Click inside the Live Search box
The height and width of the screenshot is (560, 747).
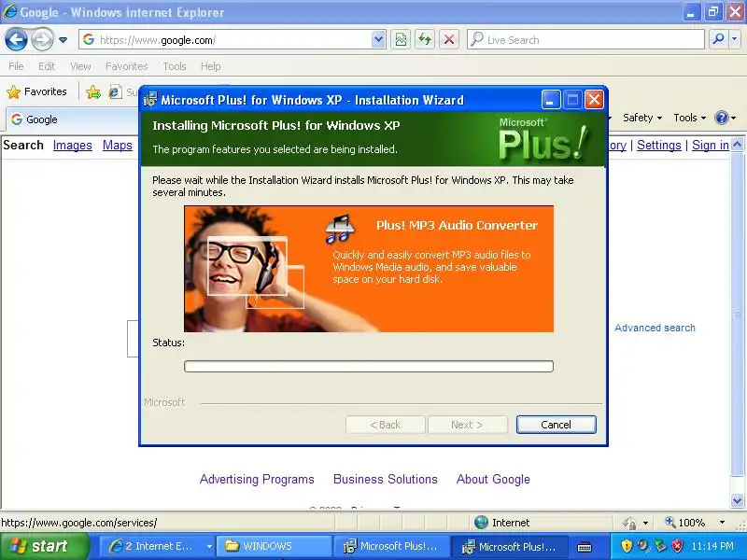click(x=586, y=40)
